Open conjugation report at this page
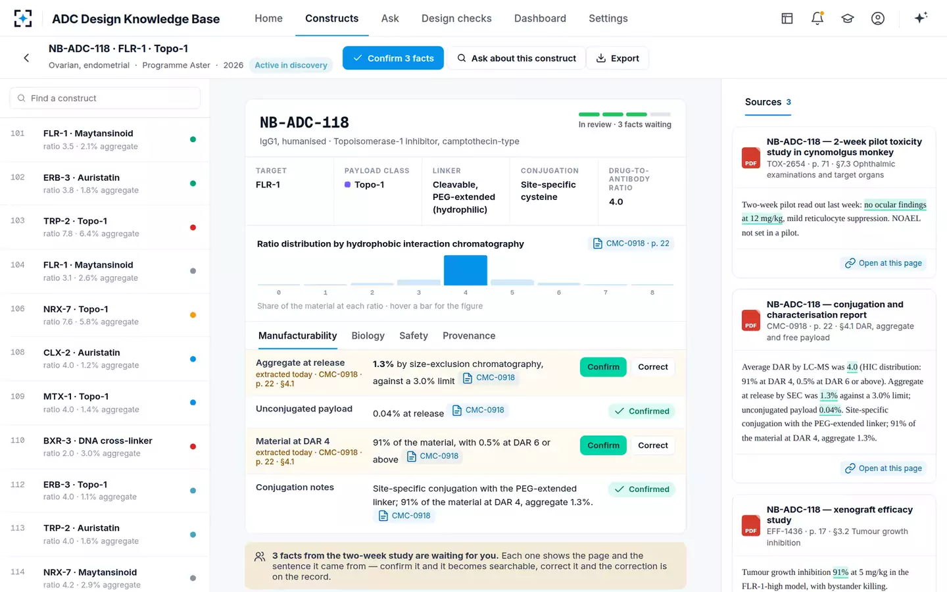This screenshot has height=592, width=947. (x=883, y=468)
